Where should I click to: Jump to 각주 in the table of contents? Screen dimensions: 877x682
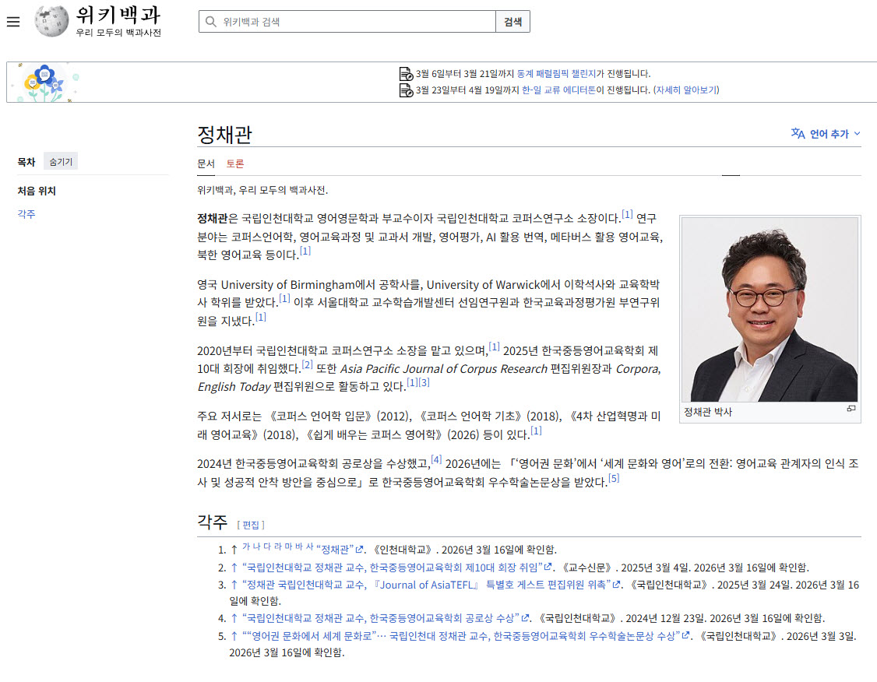(26, 214)
